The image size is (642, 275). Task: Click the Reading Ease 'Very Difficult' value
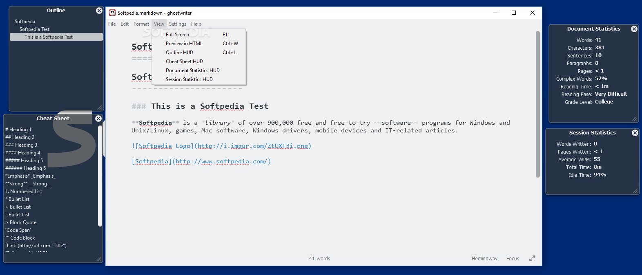click(x=611, y=94)
